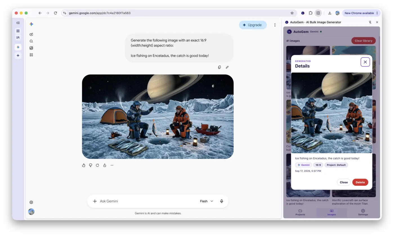
Task: Copy the prompt text with the copy icon
Action: coord(220,67)
